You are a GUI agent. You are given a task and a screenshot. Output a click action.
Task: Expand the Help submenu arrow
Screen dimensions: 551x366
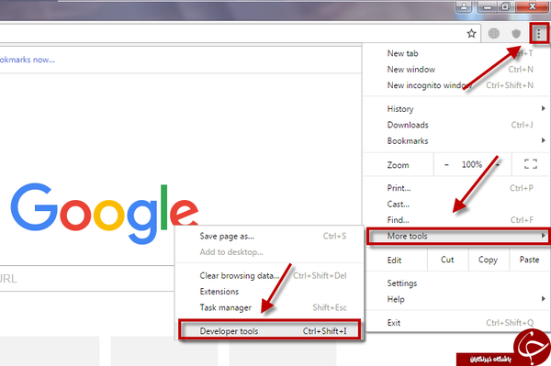coord(544,299)
